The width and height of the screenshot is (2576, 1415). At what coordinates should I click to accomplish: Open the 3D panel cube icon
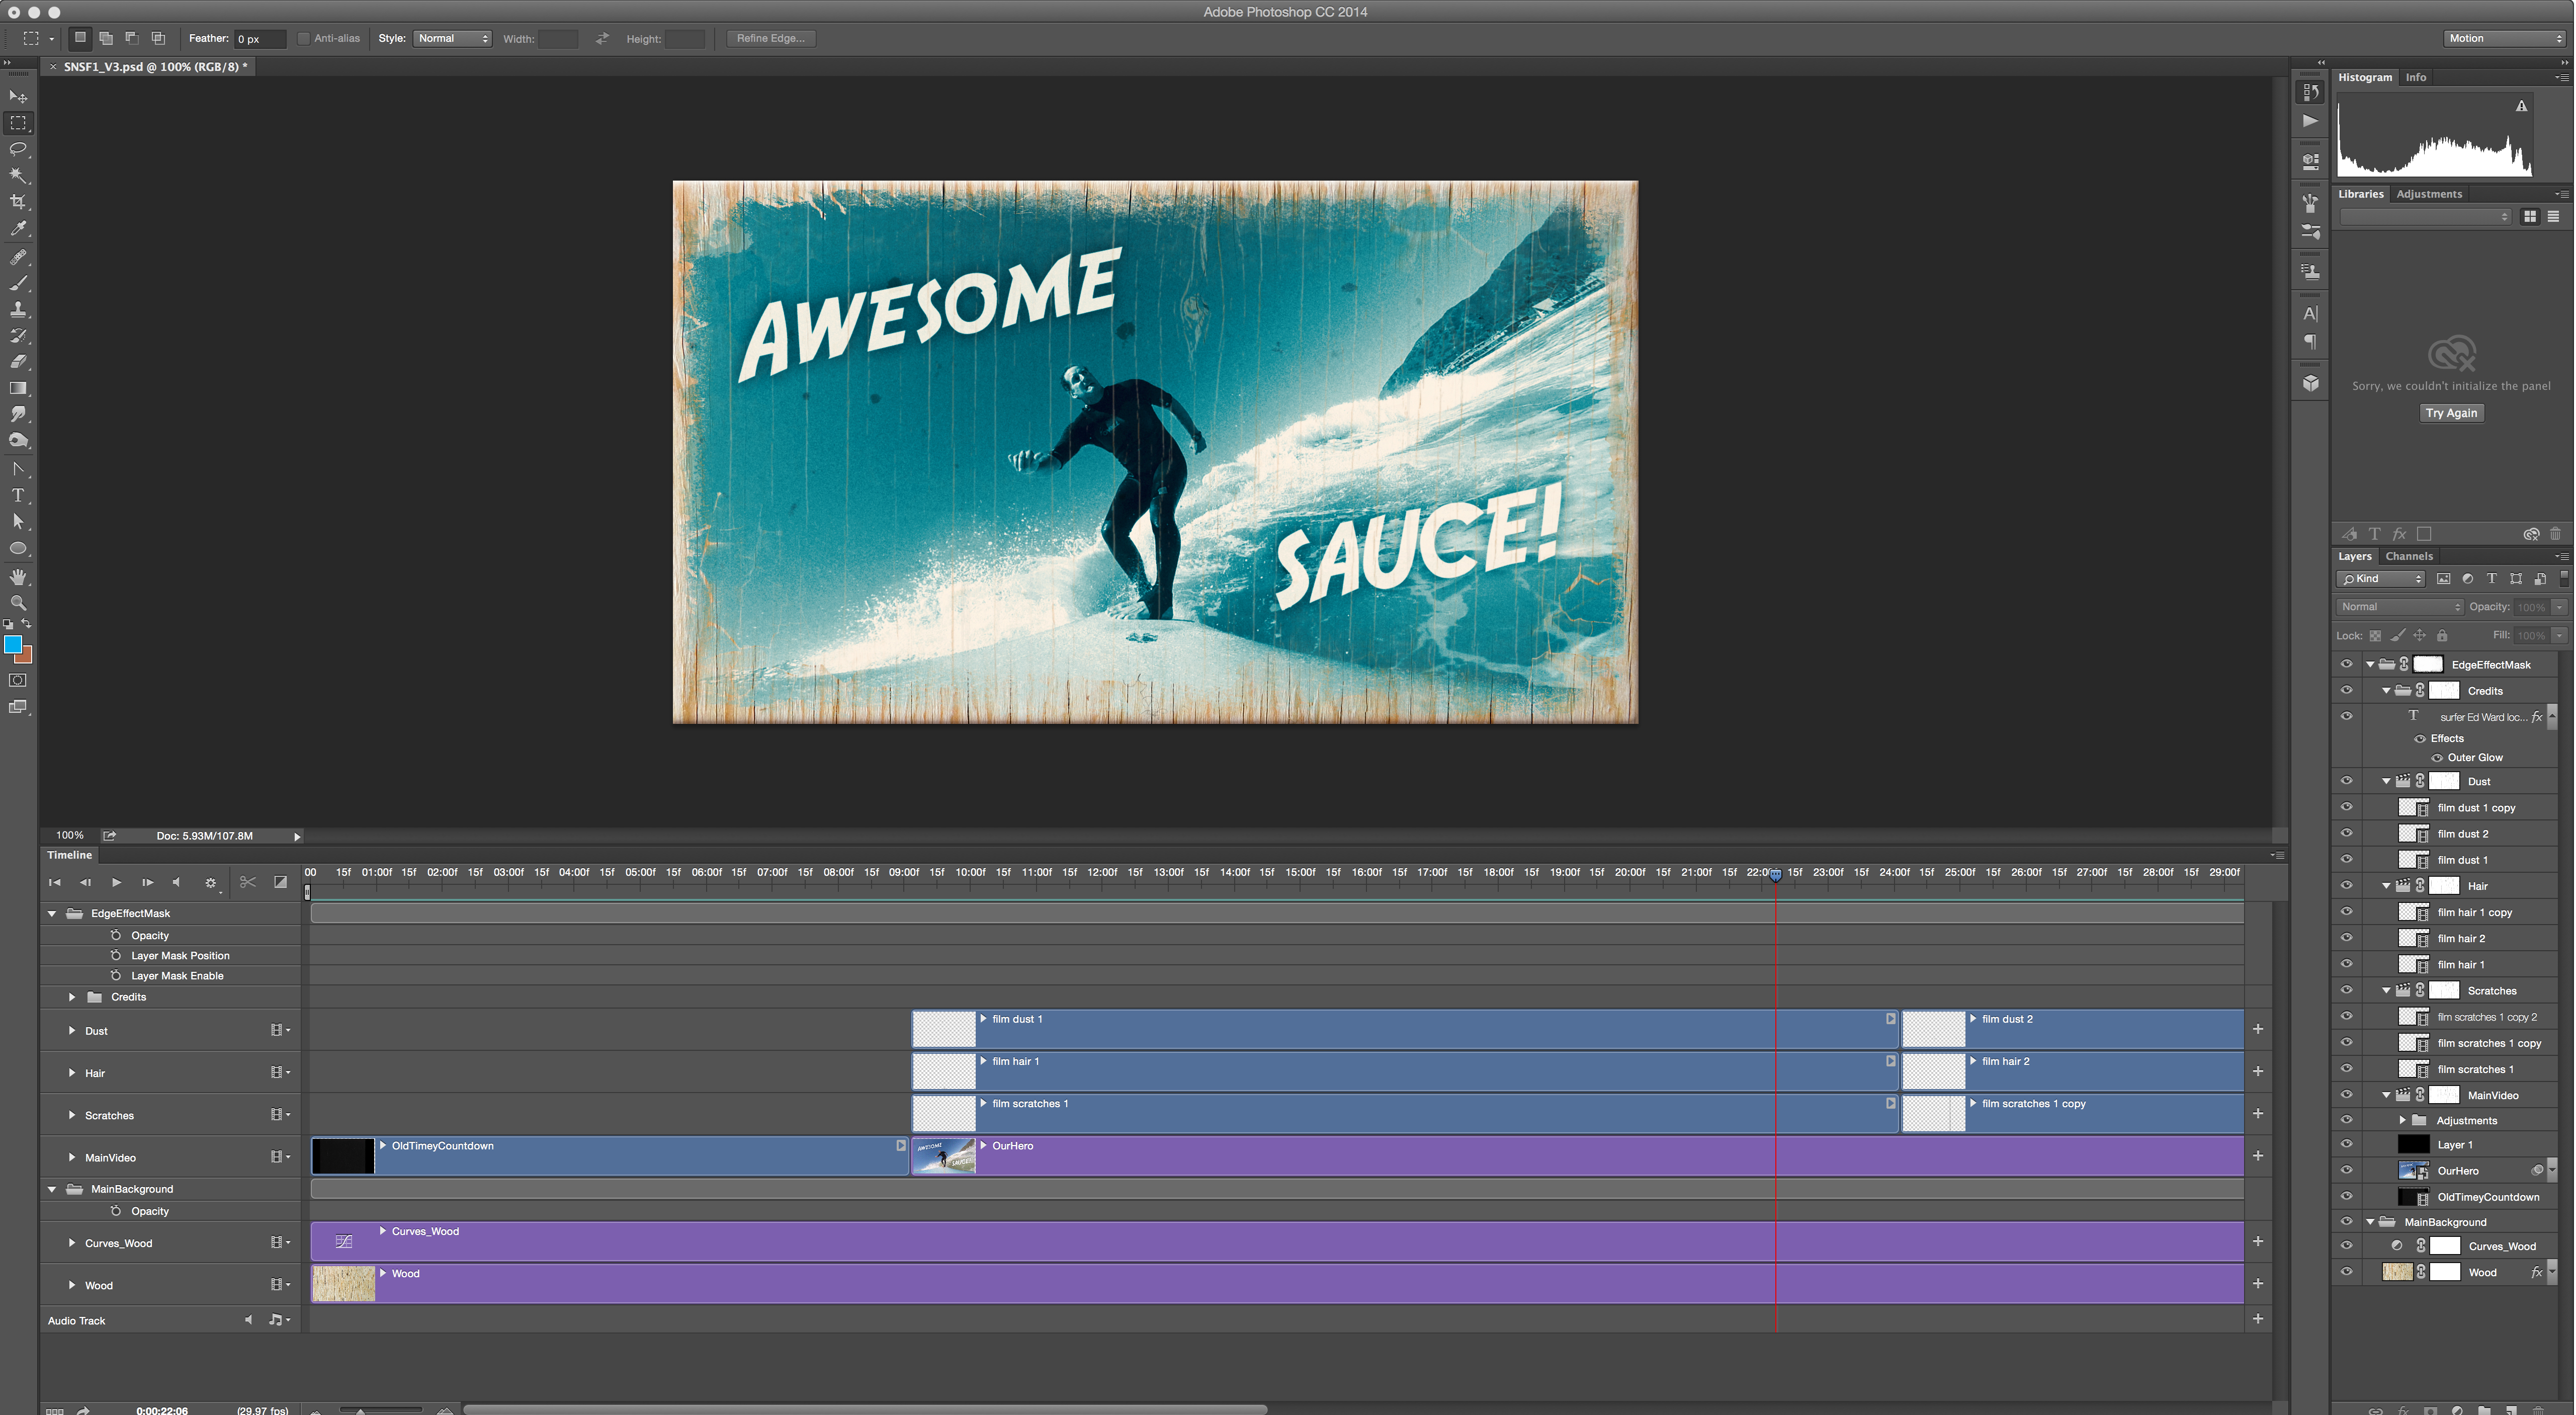point(2310,383)
